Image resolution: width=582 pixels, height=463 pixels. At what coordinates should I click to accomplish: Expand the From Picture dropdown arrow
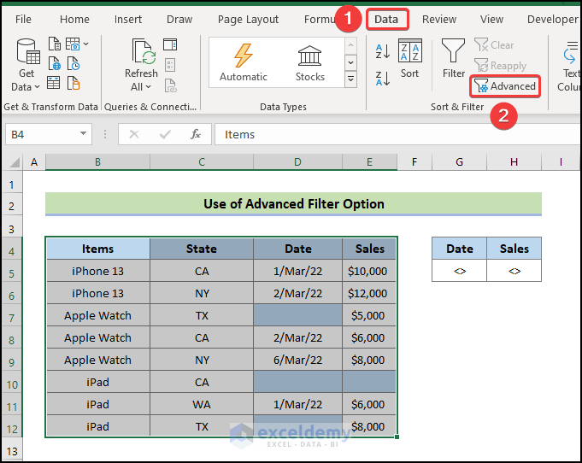pos(86,44)
